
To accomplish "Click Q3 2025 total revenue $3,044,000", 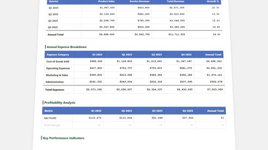I will coord(177,20).
